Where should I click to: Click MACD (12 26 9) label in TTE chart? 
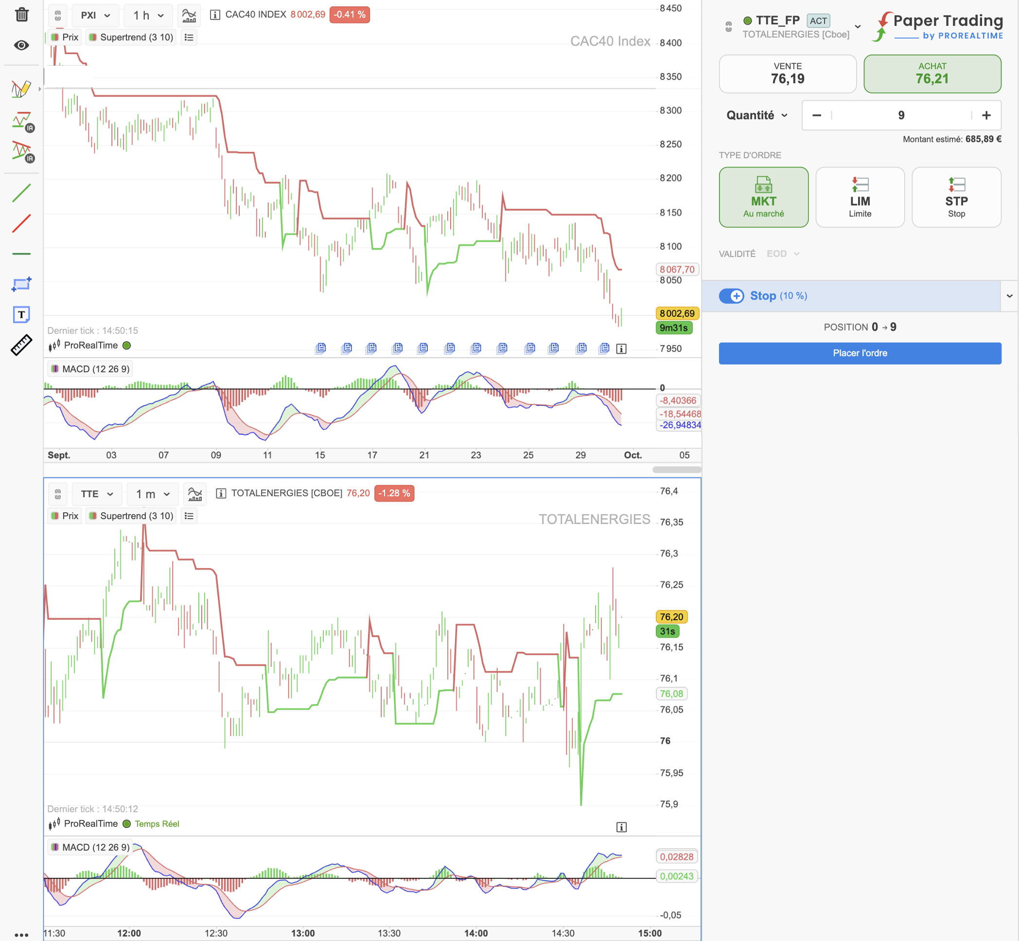[x=90, y=847]
